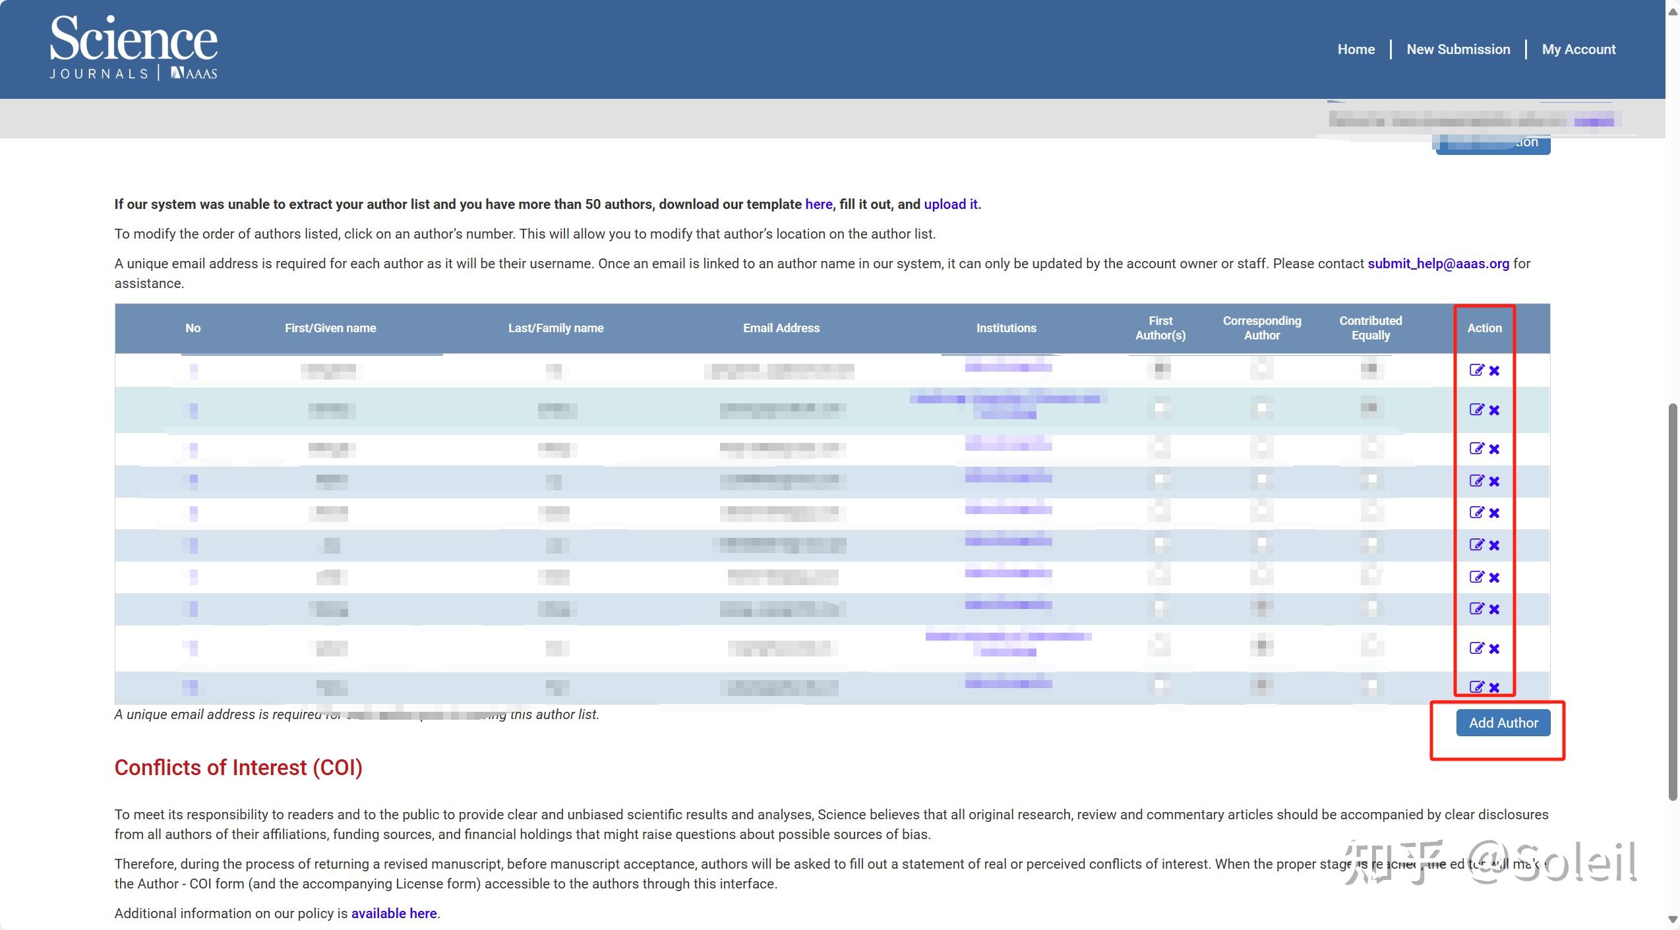Edit the second author row entry
This screenshot has height=930, width=1680.
point(1476,410)
